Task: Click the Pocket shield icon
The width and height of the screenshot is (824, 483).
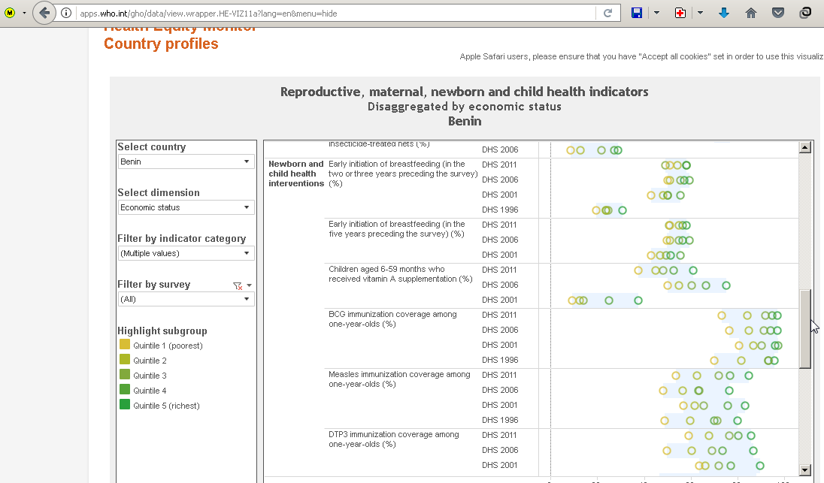Action: click(777, 13)
